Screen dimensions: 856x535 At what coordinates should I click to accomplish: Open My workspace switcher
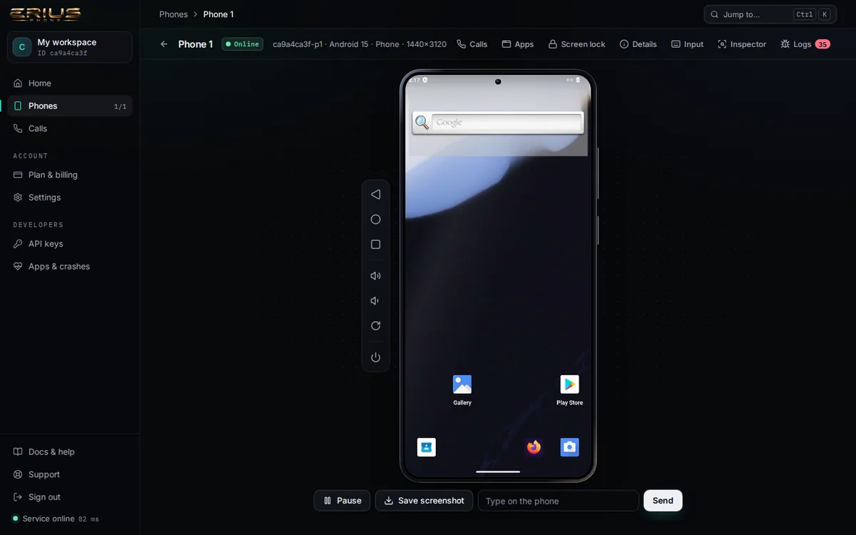[70, 47]
